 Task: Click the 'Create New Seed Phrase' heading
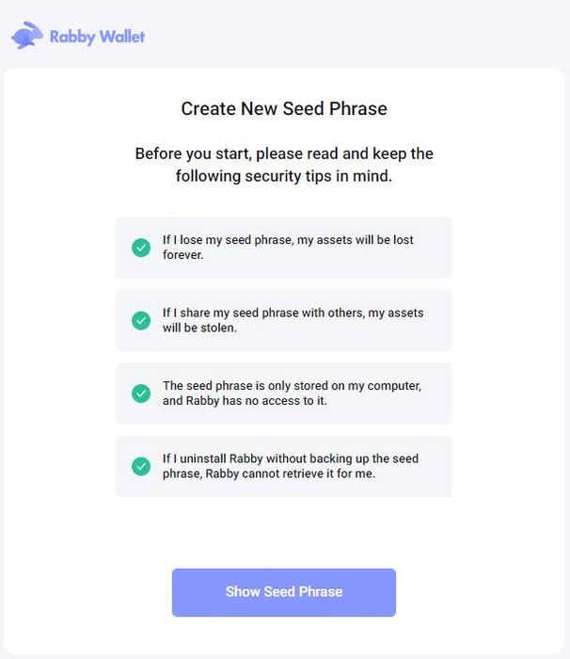[284, 109]
